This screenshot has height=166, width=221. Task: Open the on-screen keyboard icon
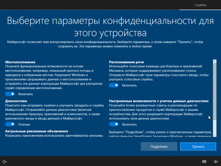point(204,162)
